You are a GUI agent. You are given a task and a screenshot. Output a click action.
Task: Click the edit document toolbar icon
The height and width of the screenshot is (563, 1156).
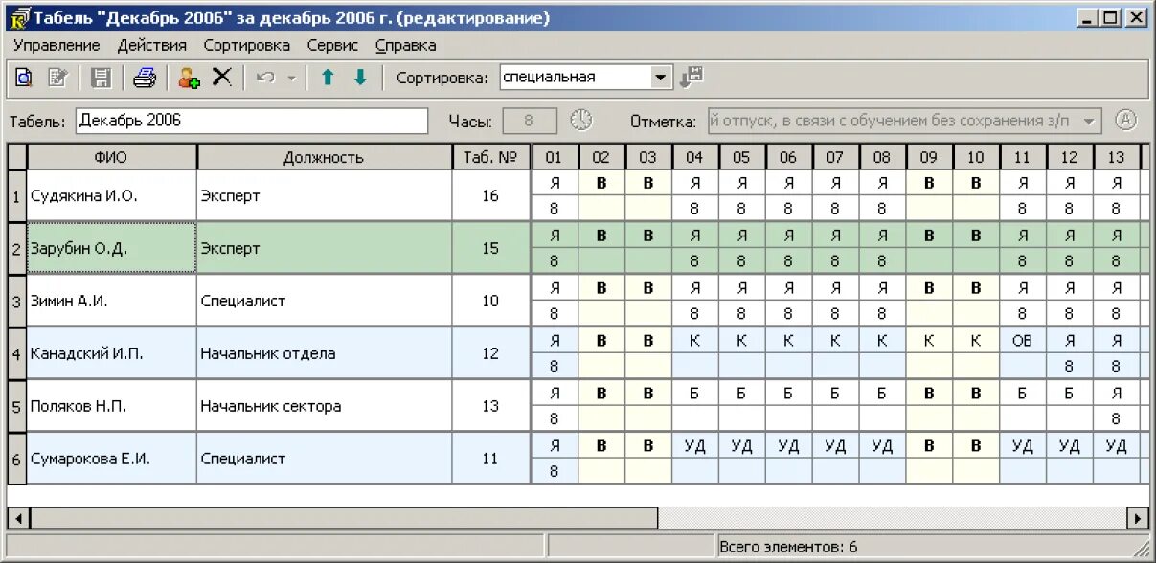pos(58,79)
